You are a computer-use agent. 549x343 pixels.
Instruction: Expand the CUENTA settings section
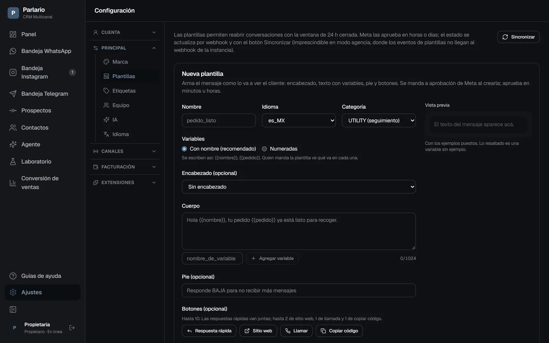tap(125, 32)
